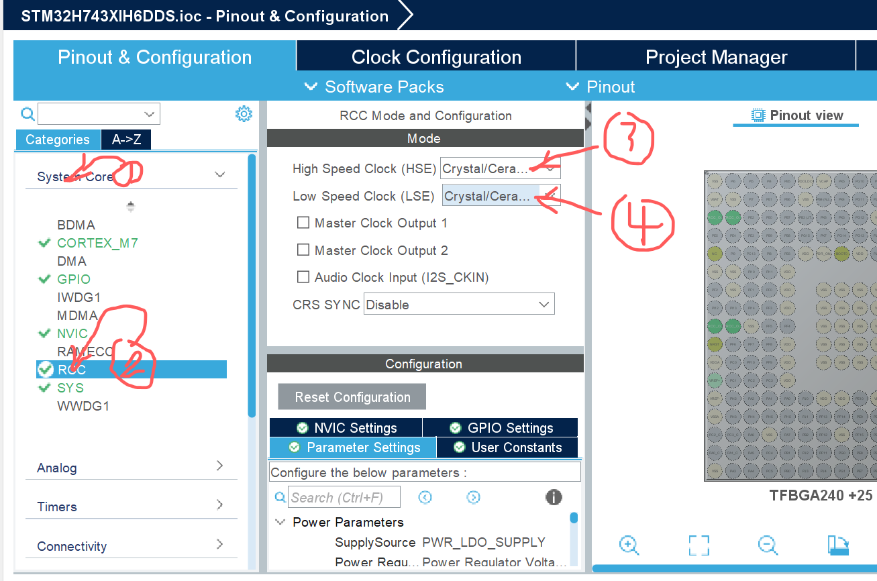Click the zoom out icon under pinout
This screenshot has height=581, width=877.
(768, 545)
